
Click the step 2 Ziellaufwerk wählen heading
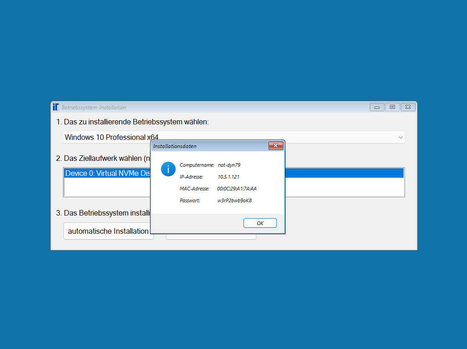pyautogui.click(x=103, y=158)
